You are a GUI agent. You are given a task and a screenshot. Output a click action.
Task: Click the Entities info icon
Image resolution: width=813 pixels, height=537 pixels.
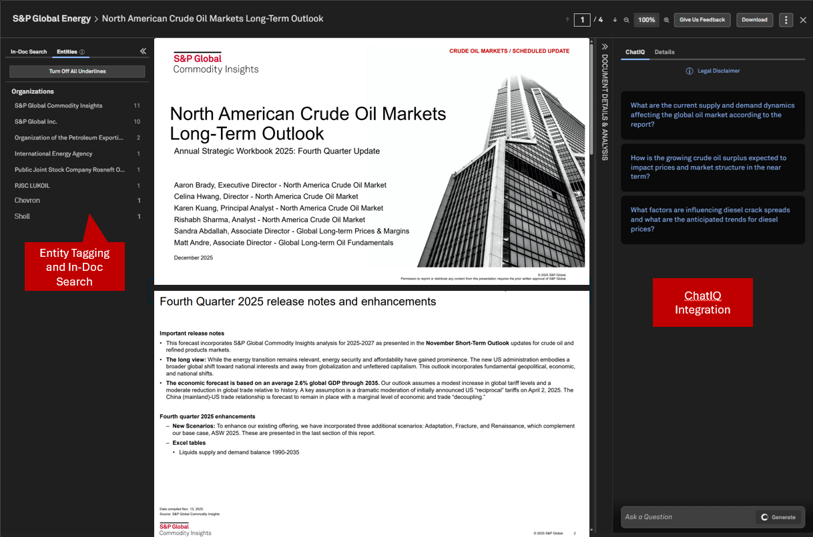pos(82,52)
